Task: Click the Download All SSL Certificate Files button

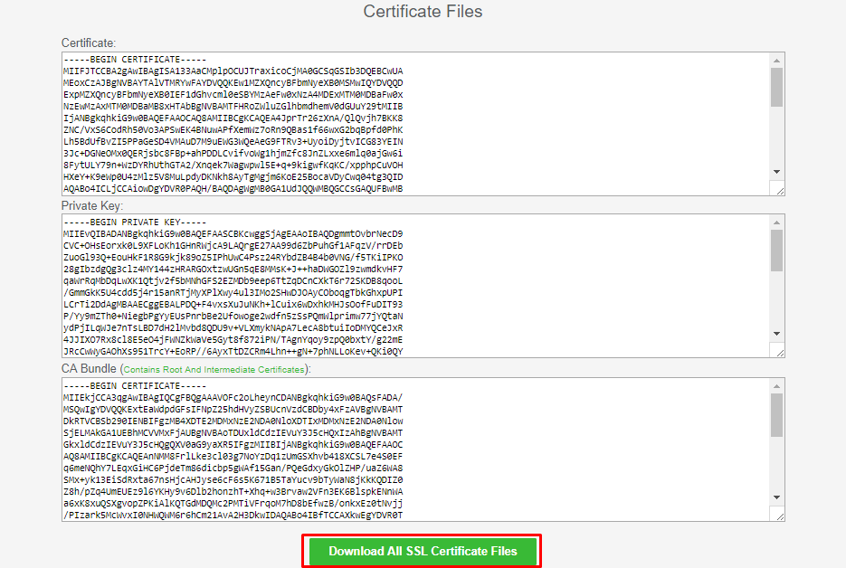Action: tap(422, 550)
